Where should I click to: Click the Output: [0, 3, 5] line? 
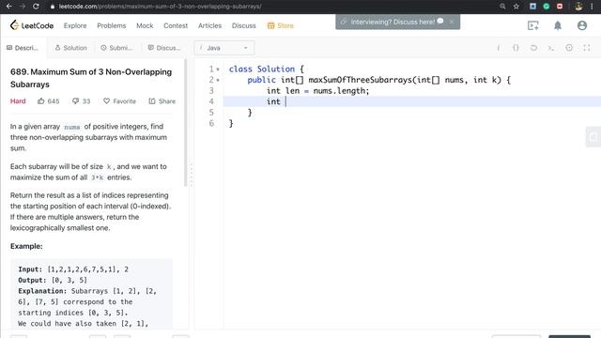coord(53,280)
